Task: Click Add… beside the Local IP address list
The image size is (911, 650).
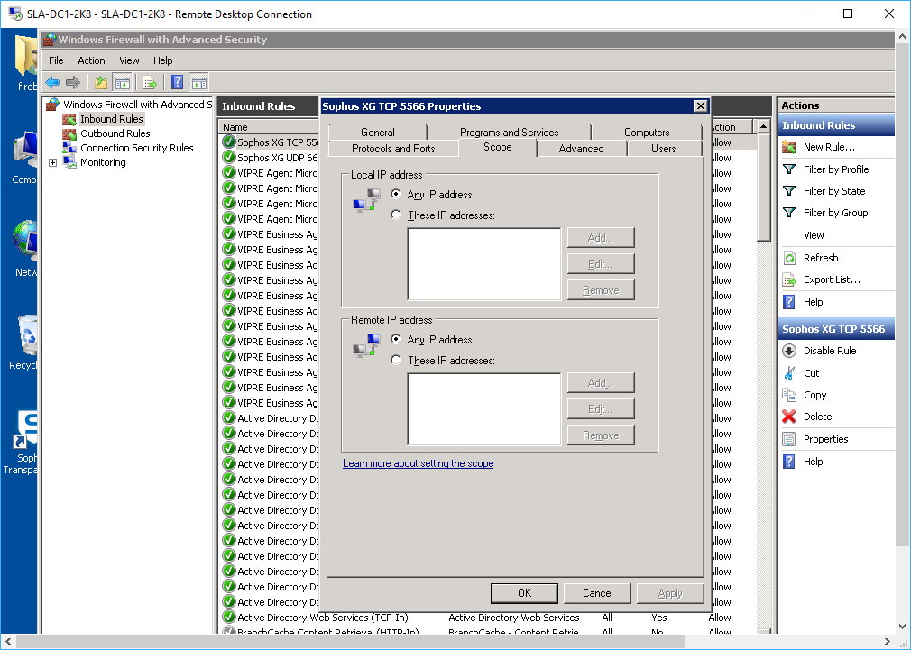Action: click(601, 238)
